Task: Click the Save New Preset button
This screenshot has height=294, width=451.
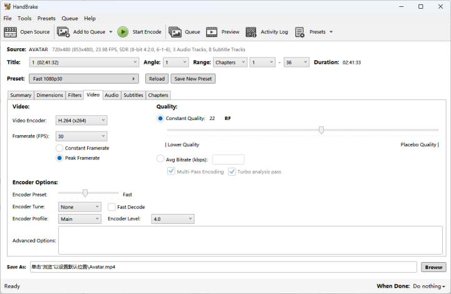Action: click(193, 79)
